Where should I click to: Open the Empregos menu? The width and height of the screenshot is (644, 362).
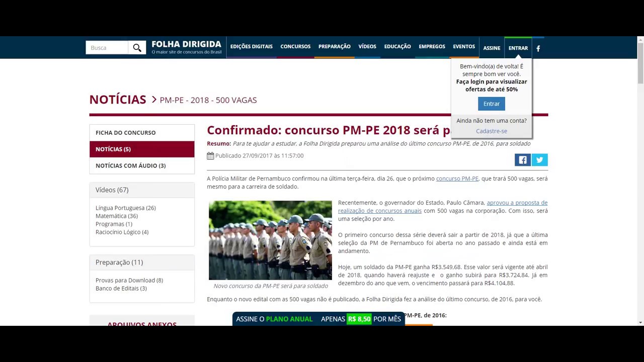pyautogui.click(x=432, y=46)
